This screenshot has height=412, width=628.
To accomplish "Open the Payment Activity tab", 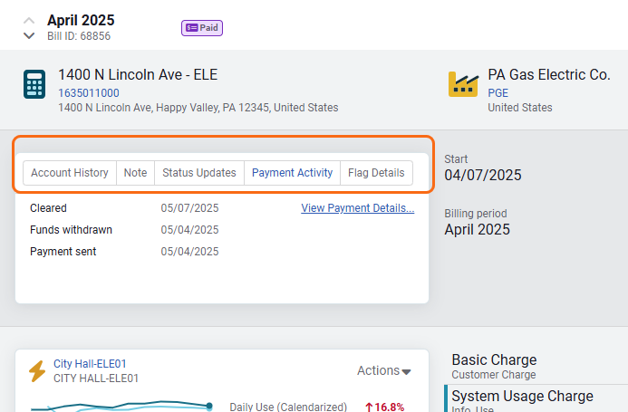I will click(x=292, y=173).
